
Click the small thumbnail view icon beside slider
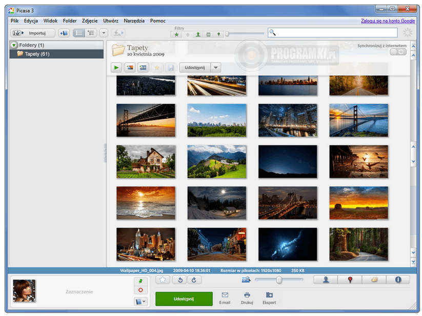pos(246,280)
